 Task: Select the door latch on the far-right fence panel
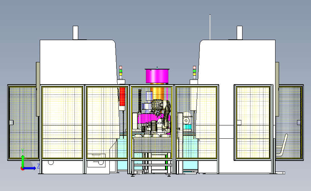[299, 123]
